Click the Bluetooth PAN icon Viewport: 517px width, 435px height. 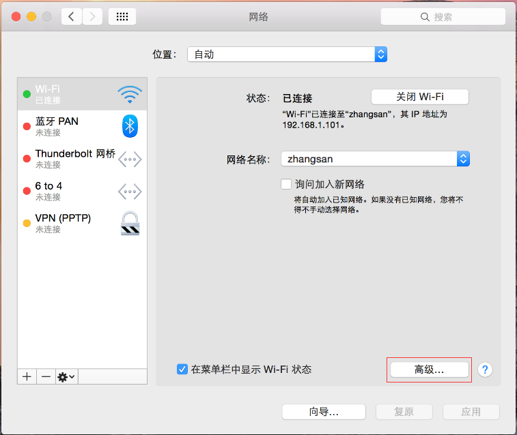[130, 126]
